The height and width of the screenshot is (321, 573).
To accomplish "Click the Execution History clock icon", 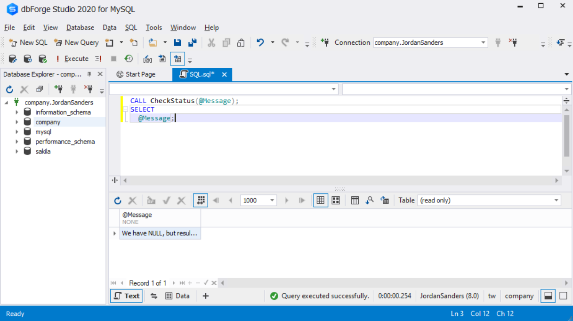I will click(x=128, y=59).
